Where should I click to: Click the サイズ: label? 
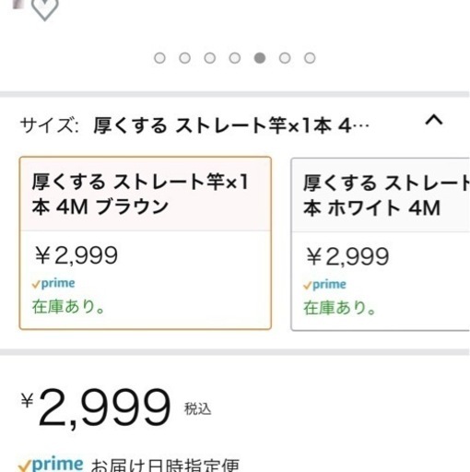(50, 125)
